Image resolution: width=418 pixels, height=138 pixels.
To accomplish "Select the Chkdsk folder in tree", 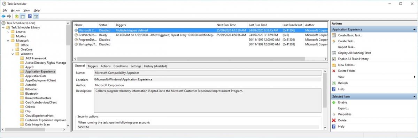I will click(x=30, y=107).
